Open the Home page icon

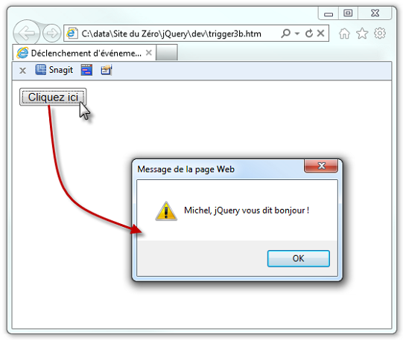coord(344,33)
